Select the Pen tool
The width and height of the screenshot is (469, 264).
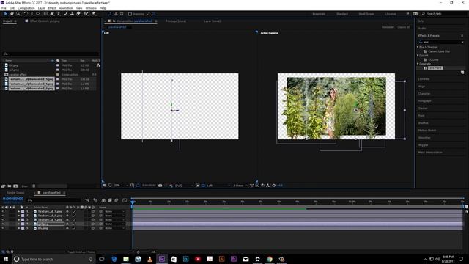(x=52, y=14)
